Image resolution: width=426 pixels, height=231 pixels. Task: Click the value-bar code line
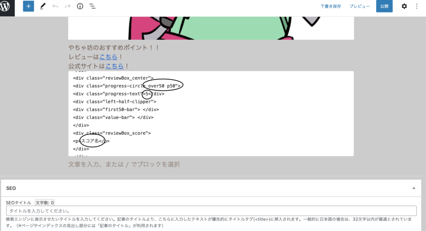point(113,117)
